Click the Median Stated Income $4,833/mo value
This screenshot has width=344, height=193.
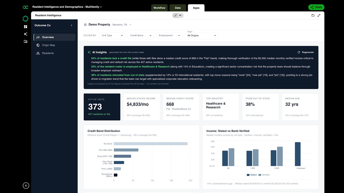coord(138,104)
